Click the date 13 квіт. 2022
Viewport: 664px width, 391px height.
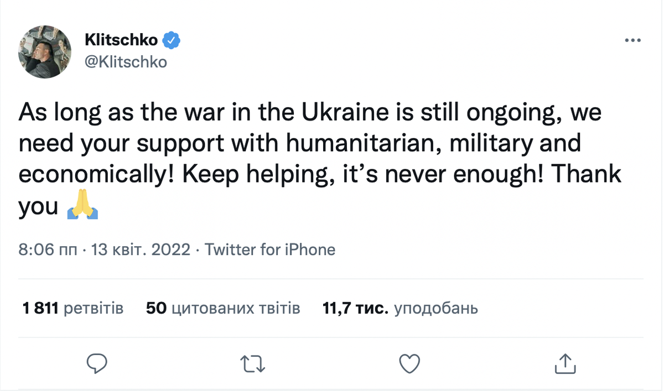[x=141, y=249]
